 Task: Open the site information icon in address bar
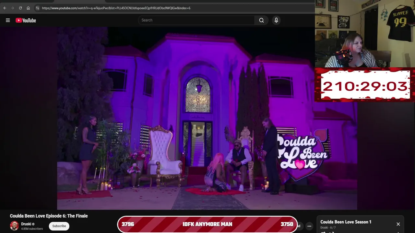tap(38, 8)
